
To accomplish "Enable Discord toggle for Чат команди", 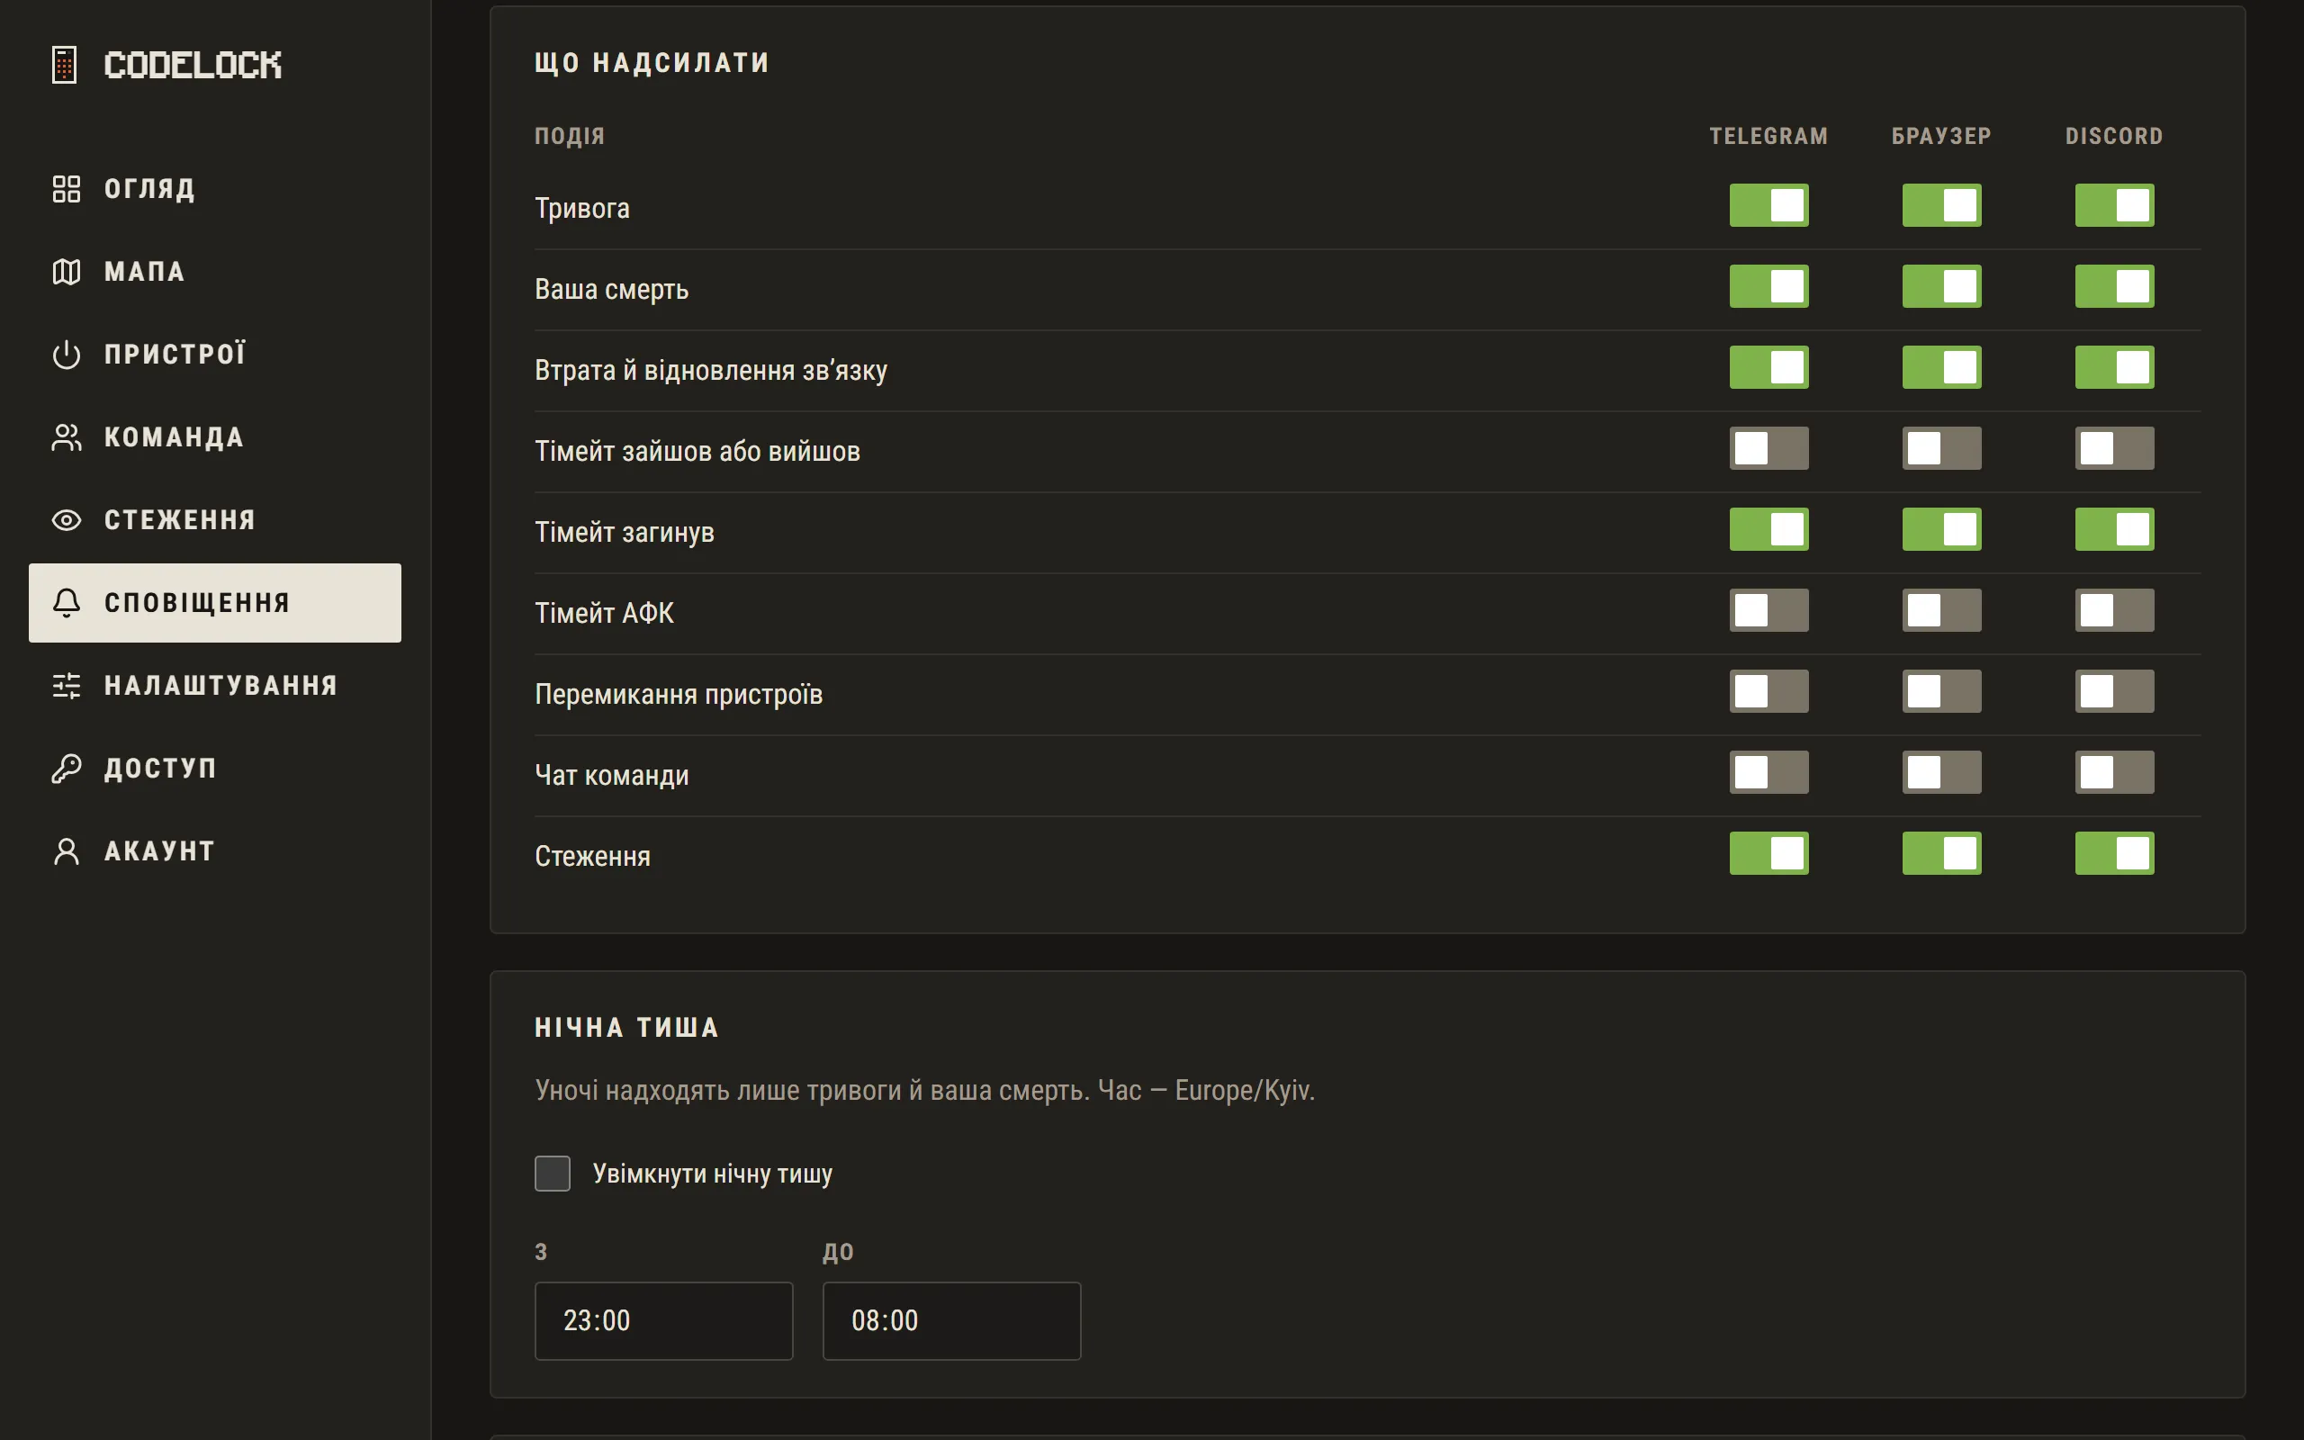I will point(2114,771).
